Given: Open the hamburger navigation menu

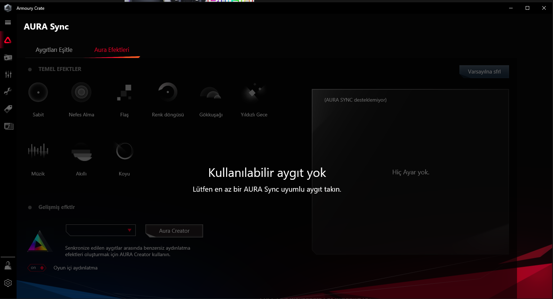Looking at the screenshot, I should click(8, 22).
